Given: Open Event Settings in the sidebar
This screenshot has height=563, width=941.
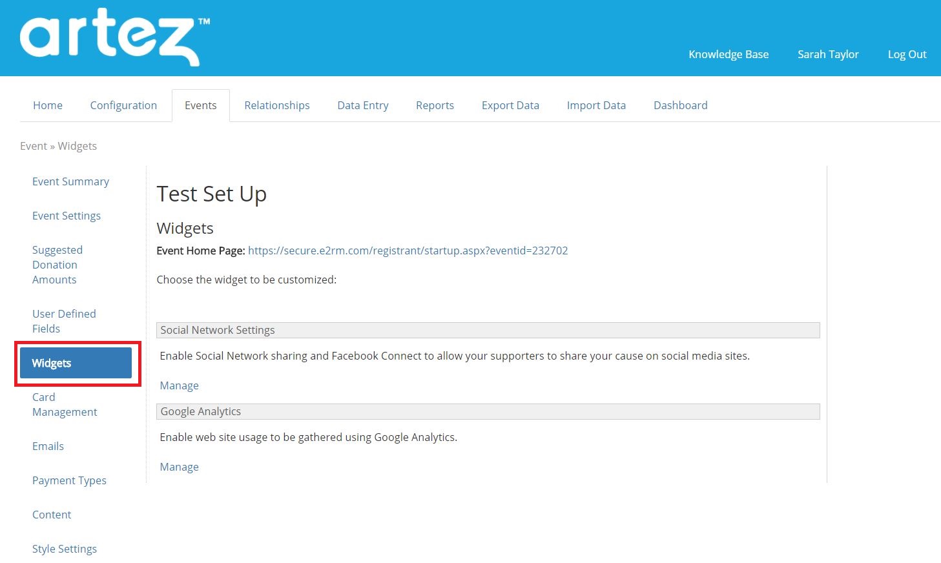Looking at the screenshot, I should pyautogui.click(x=67, y=216).
